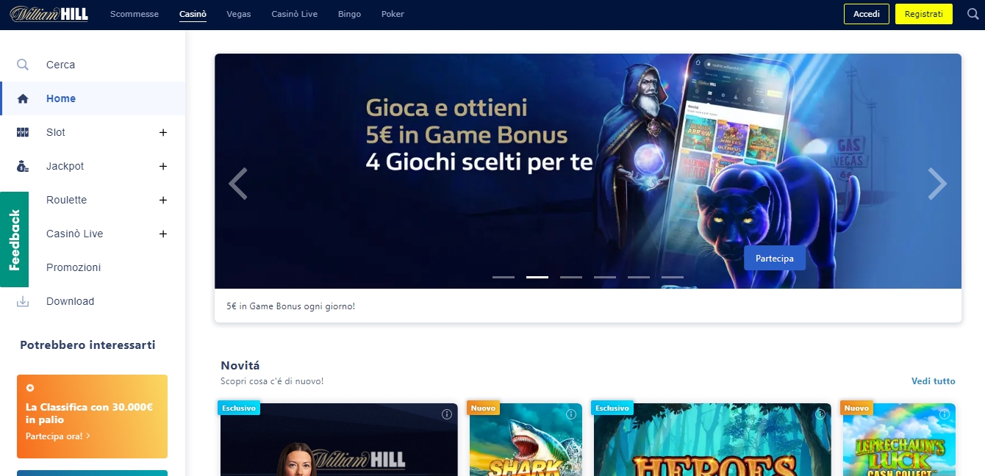Open the La Classifica con 30.000€ promo card
985x476 pixels.
pos(92,416)
